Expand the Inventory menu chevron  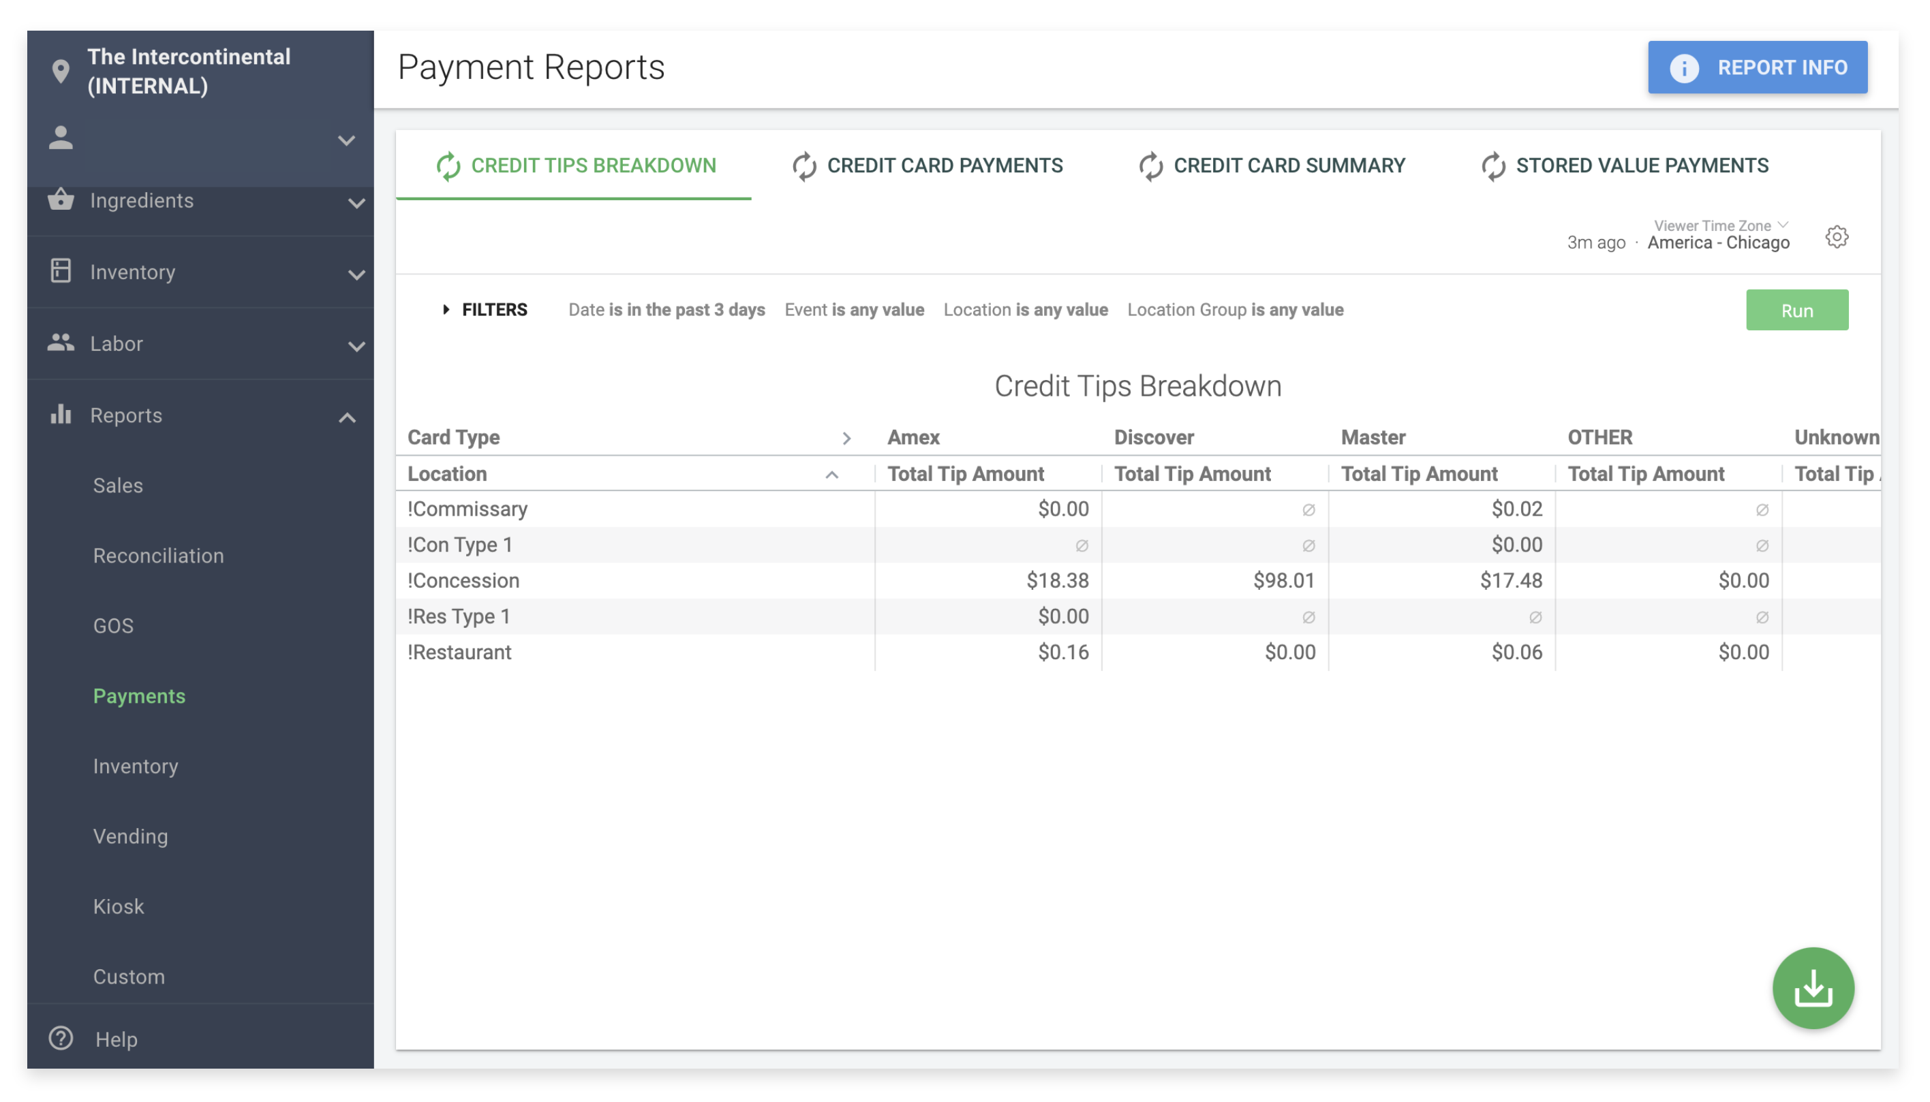[x=356, y=274]
